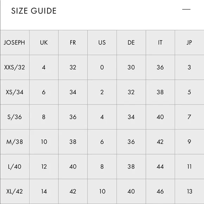Image resolution: width=204 pixels, height=204 pixels.
Task: Select the JOSEPH column header
Action: [14, 43]
